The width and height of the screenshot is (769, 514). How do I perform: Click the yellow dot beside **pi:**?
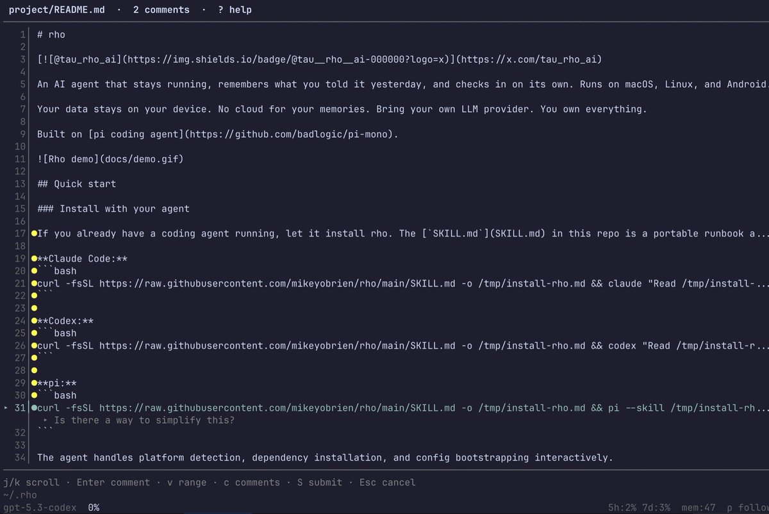(x=34, y=383)
